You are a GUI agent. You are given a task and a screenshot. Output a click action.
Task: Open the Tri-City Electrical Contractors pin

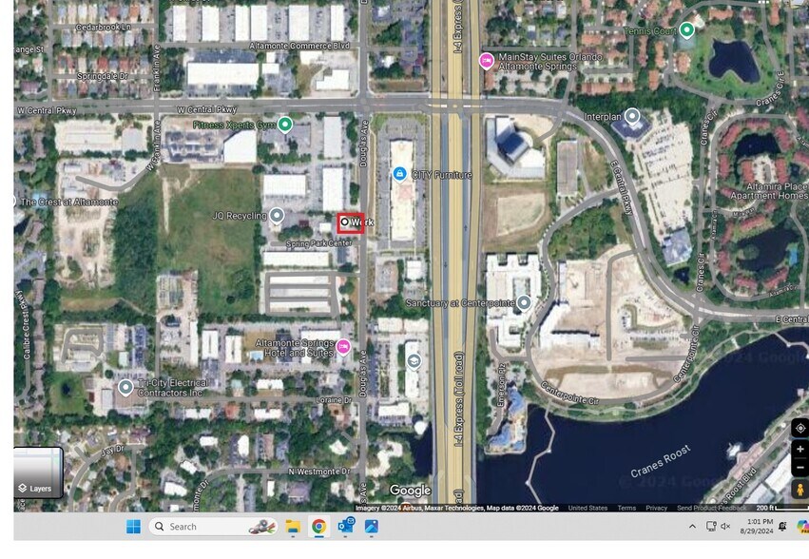point(125,387)
